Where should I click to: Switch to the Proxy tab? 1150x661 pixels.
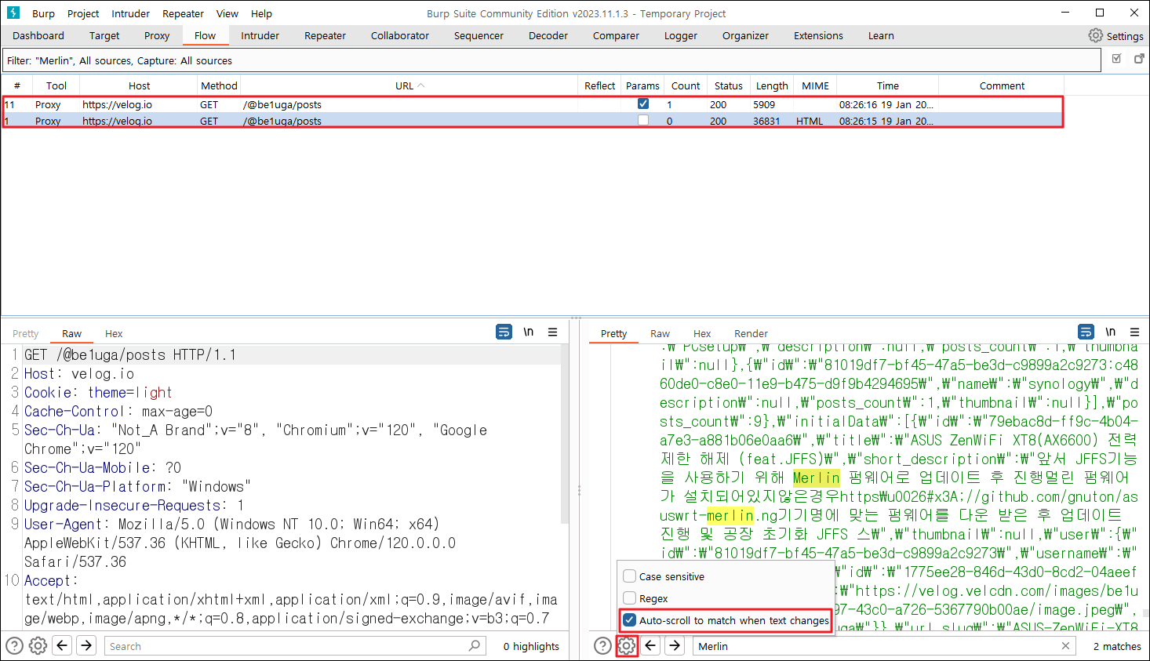(157, 35)
